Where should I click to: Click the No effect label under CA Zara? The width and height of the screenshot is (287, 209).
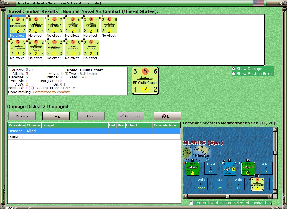[90, 58]
